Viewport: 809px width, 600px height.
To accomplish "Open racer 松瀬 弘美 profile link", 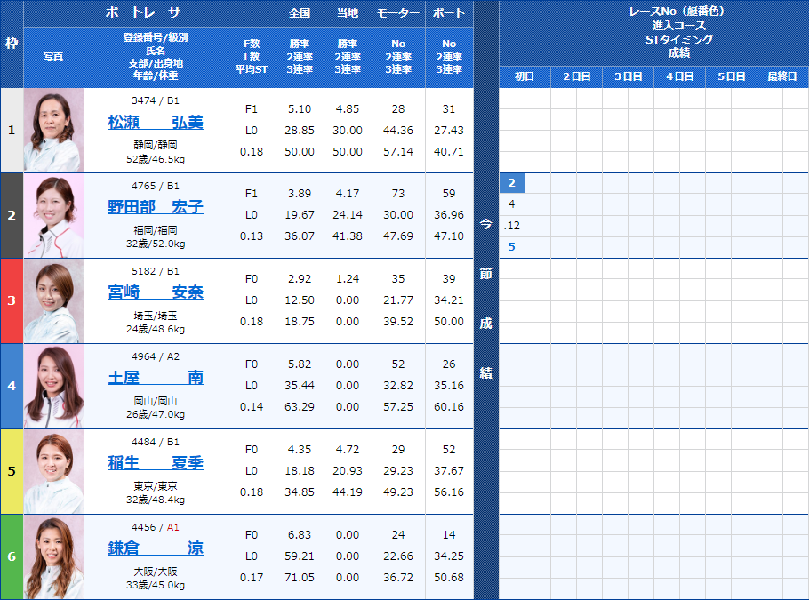I will (156, 123).
